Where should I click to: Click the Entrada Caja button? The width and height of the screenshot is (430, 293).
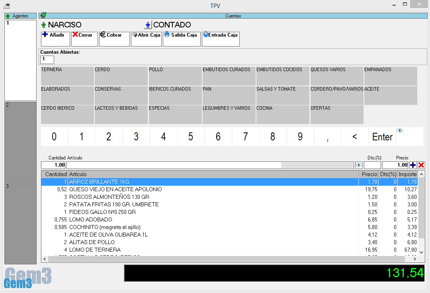[x=220, y=39]
